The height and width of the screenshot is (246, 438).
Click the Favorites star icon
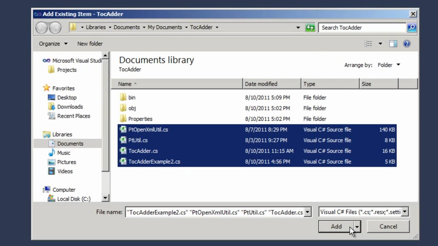click(46, 88)
